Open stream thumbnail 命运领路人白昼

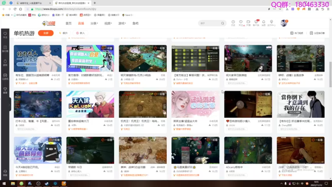click(x=90, y=58)
